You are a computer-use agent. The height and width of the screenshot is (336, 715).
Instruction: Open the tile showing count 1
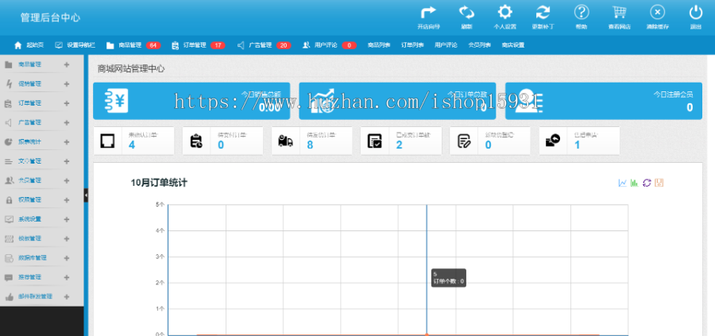[x=579, y=141]
